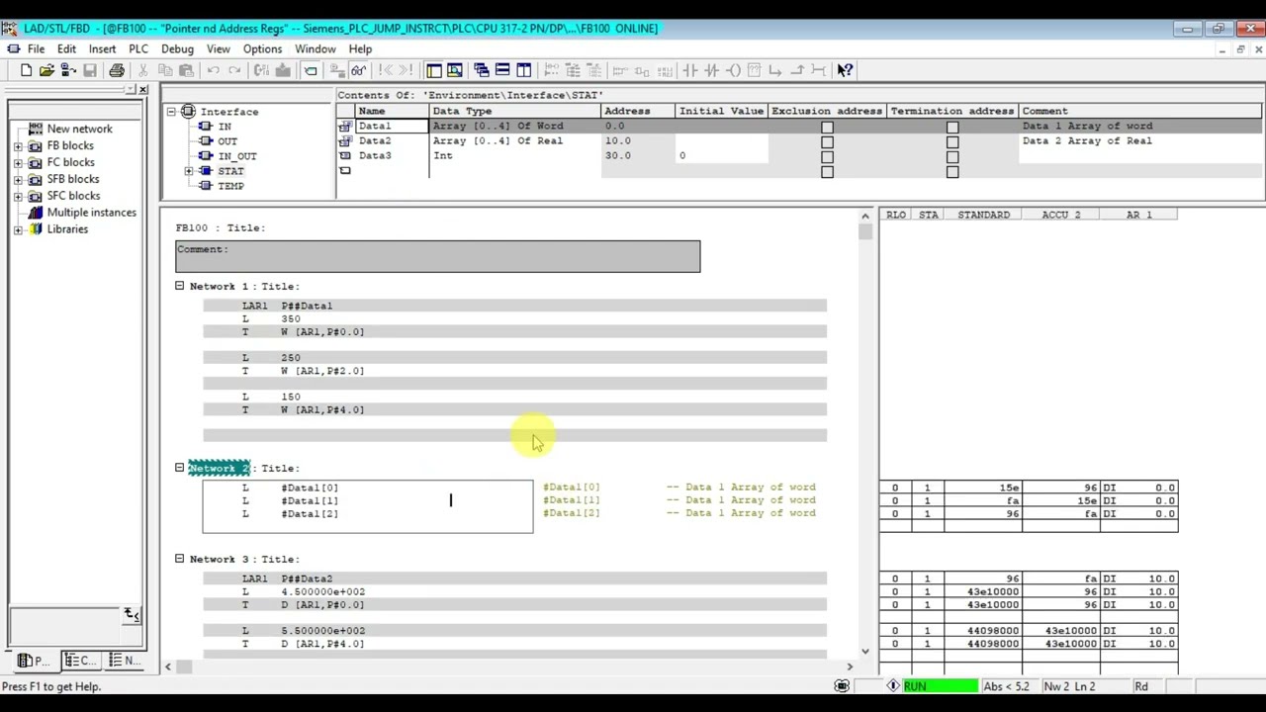The height and width of the screenshot is (712, 1266).
Task: Click the horizontal scrollbar below the code
Action: 508,667
